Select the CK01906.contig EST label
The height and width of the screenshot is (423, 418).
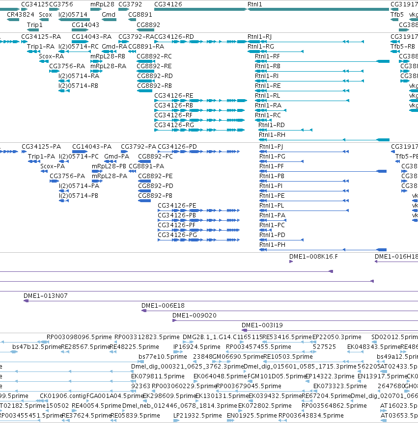63,396
